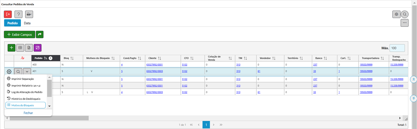Switch to the Data tab
Screen dimensions: 417x129
(27, 23)
